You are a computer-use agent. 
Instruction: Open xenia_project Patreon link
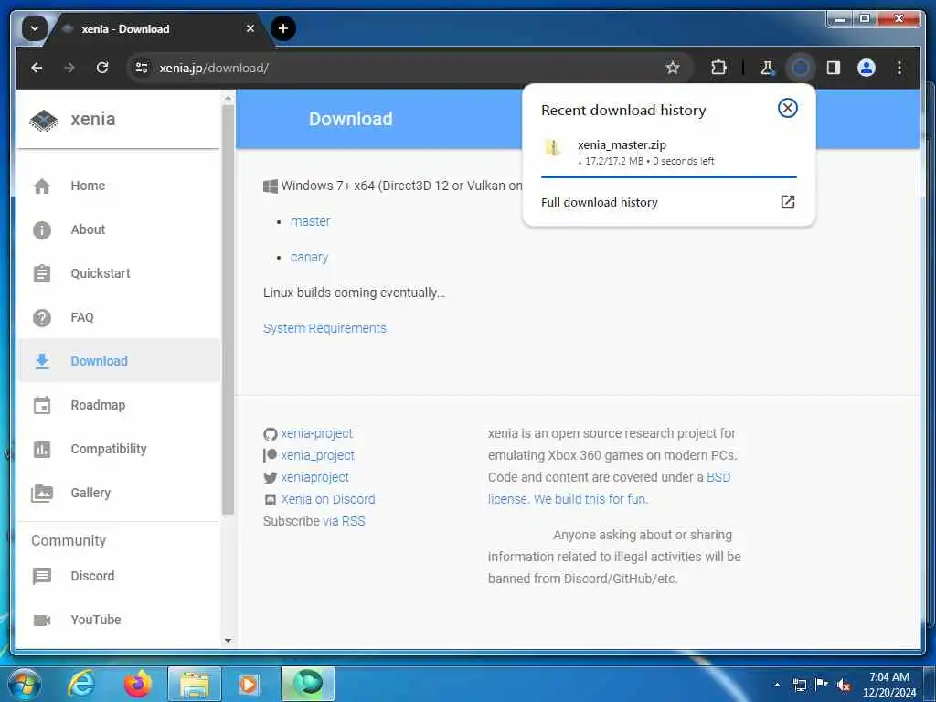[x=317, y=455]
